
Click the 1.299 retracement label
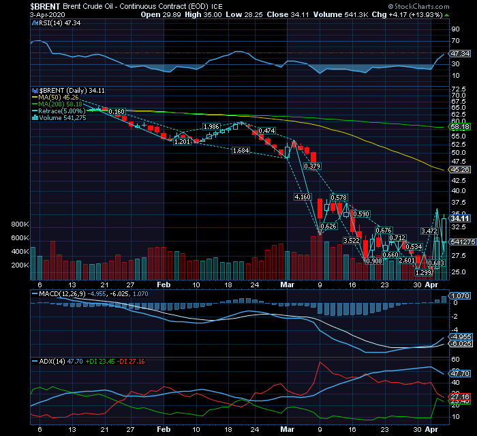pos(423,272)
